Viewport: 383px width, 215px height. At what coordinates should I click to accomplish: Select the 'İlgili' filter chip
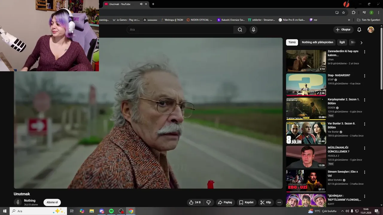(342, 42)
